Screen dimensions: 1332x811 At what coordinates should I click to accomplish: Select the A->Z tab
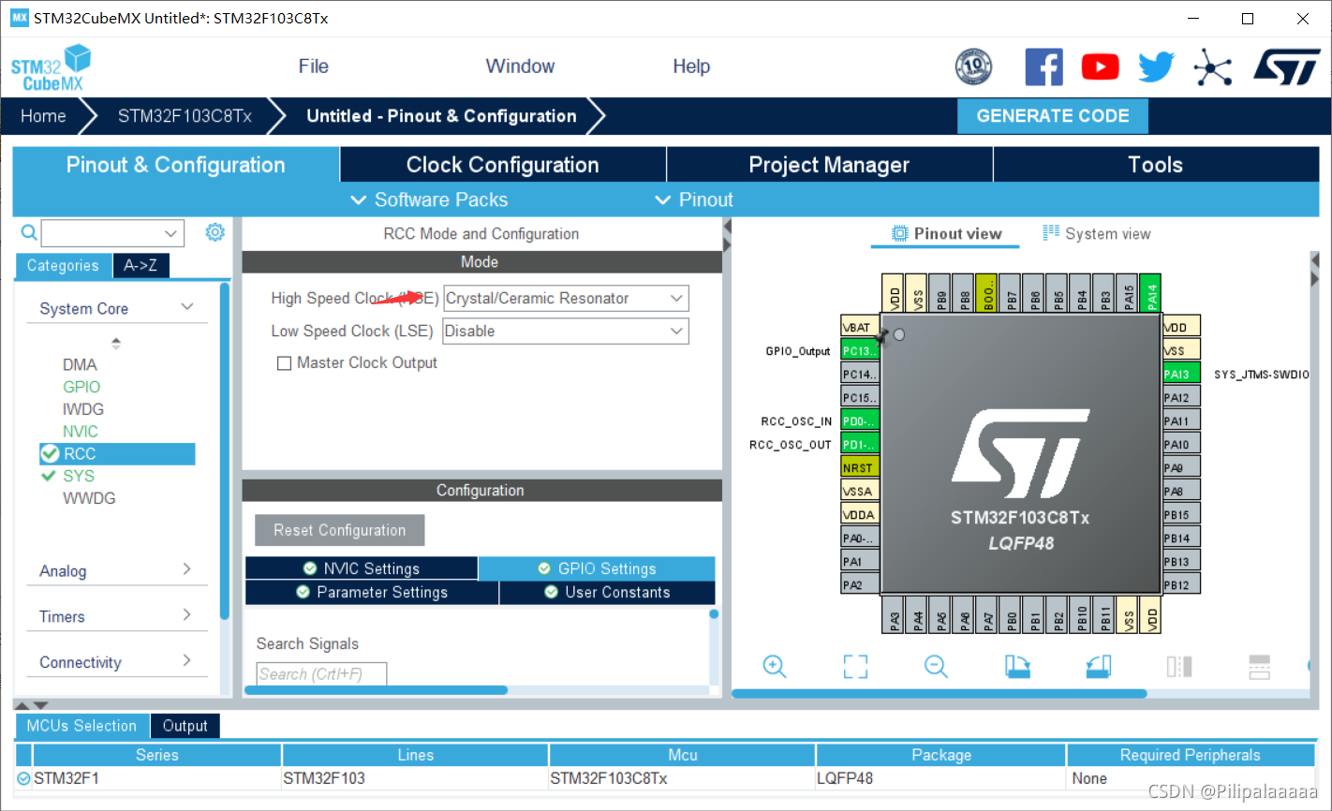click(x=141, y=266)
